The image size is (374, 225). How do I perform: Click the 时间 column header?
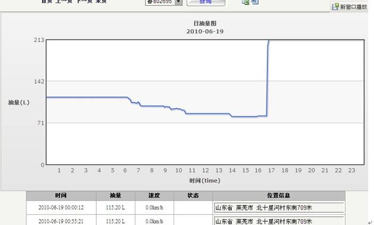tap(61, 196)
